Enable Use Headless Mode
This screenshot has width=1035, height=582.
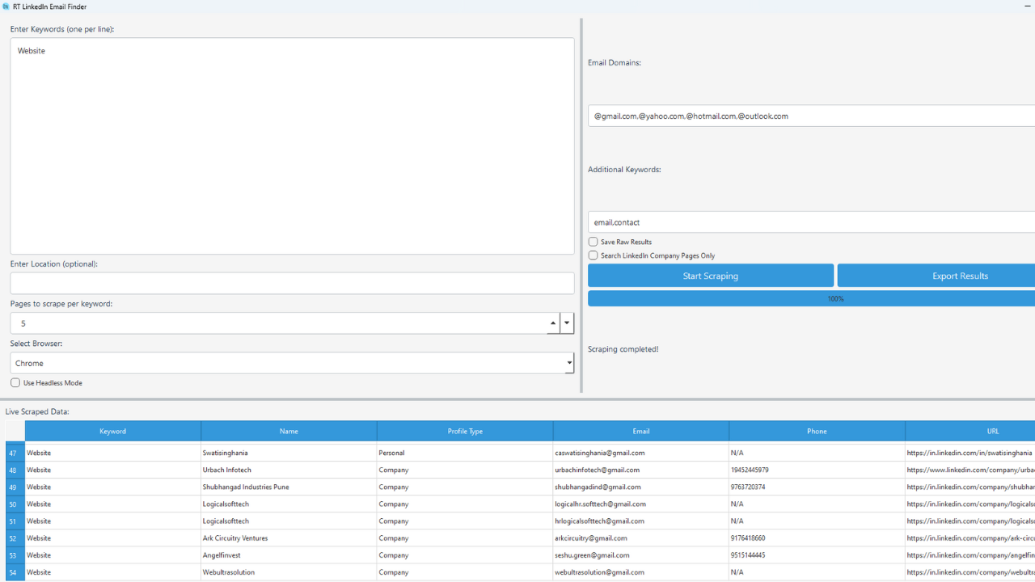[15, 382]
